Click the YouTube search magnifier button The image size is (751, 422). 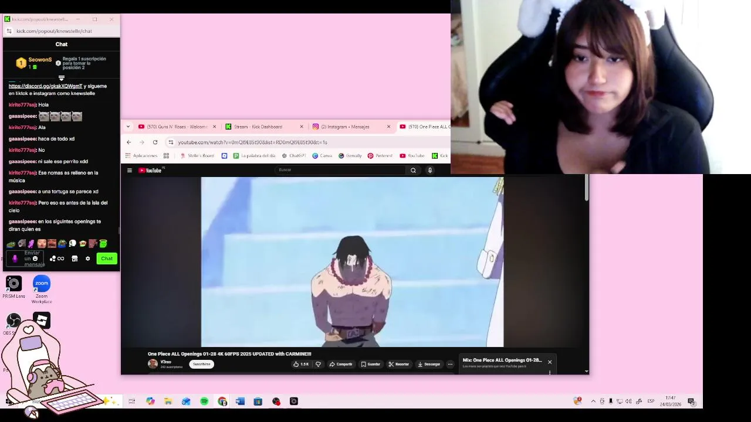(x=413, y=170)
